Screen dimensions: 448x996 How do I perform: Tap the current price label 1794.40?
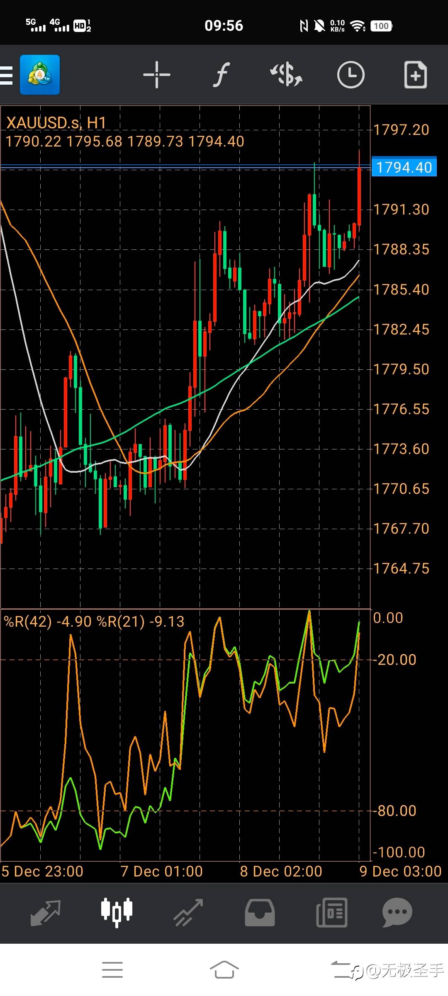coord(404,167)
